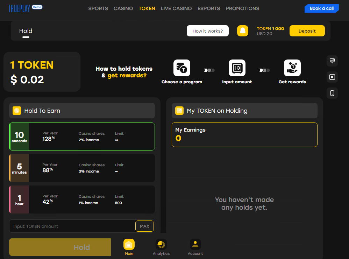
Task: Click the Get rewards hand icon
Action: 292,68
